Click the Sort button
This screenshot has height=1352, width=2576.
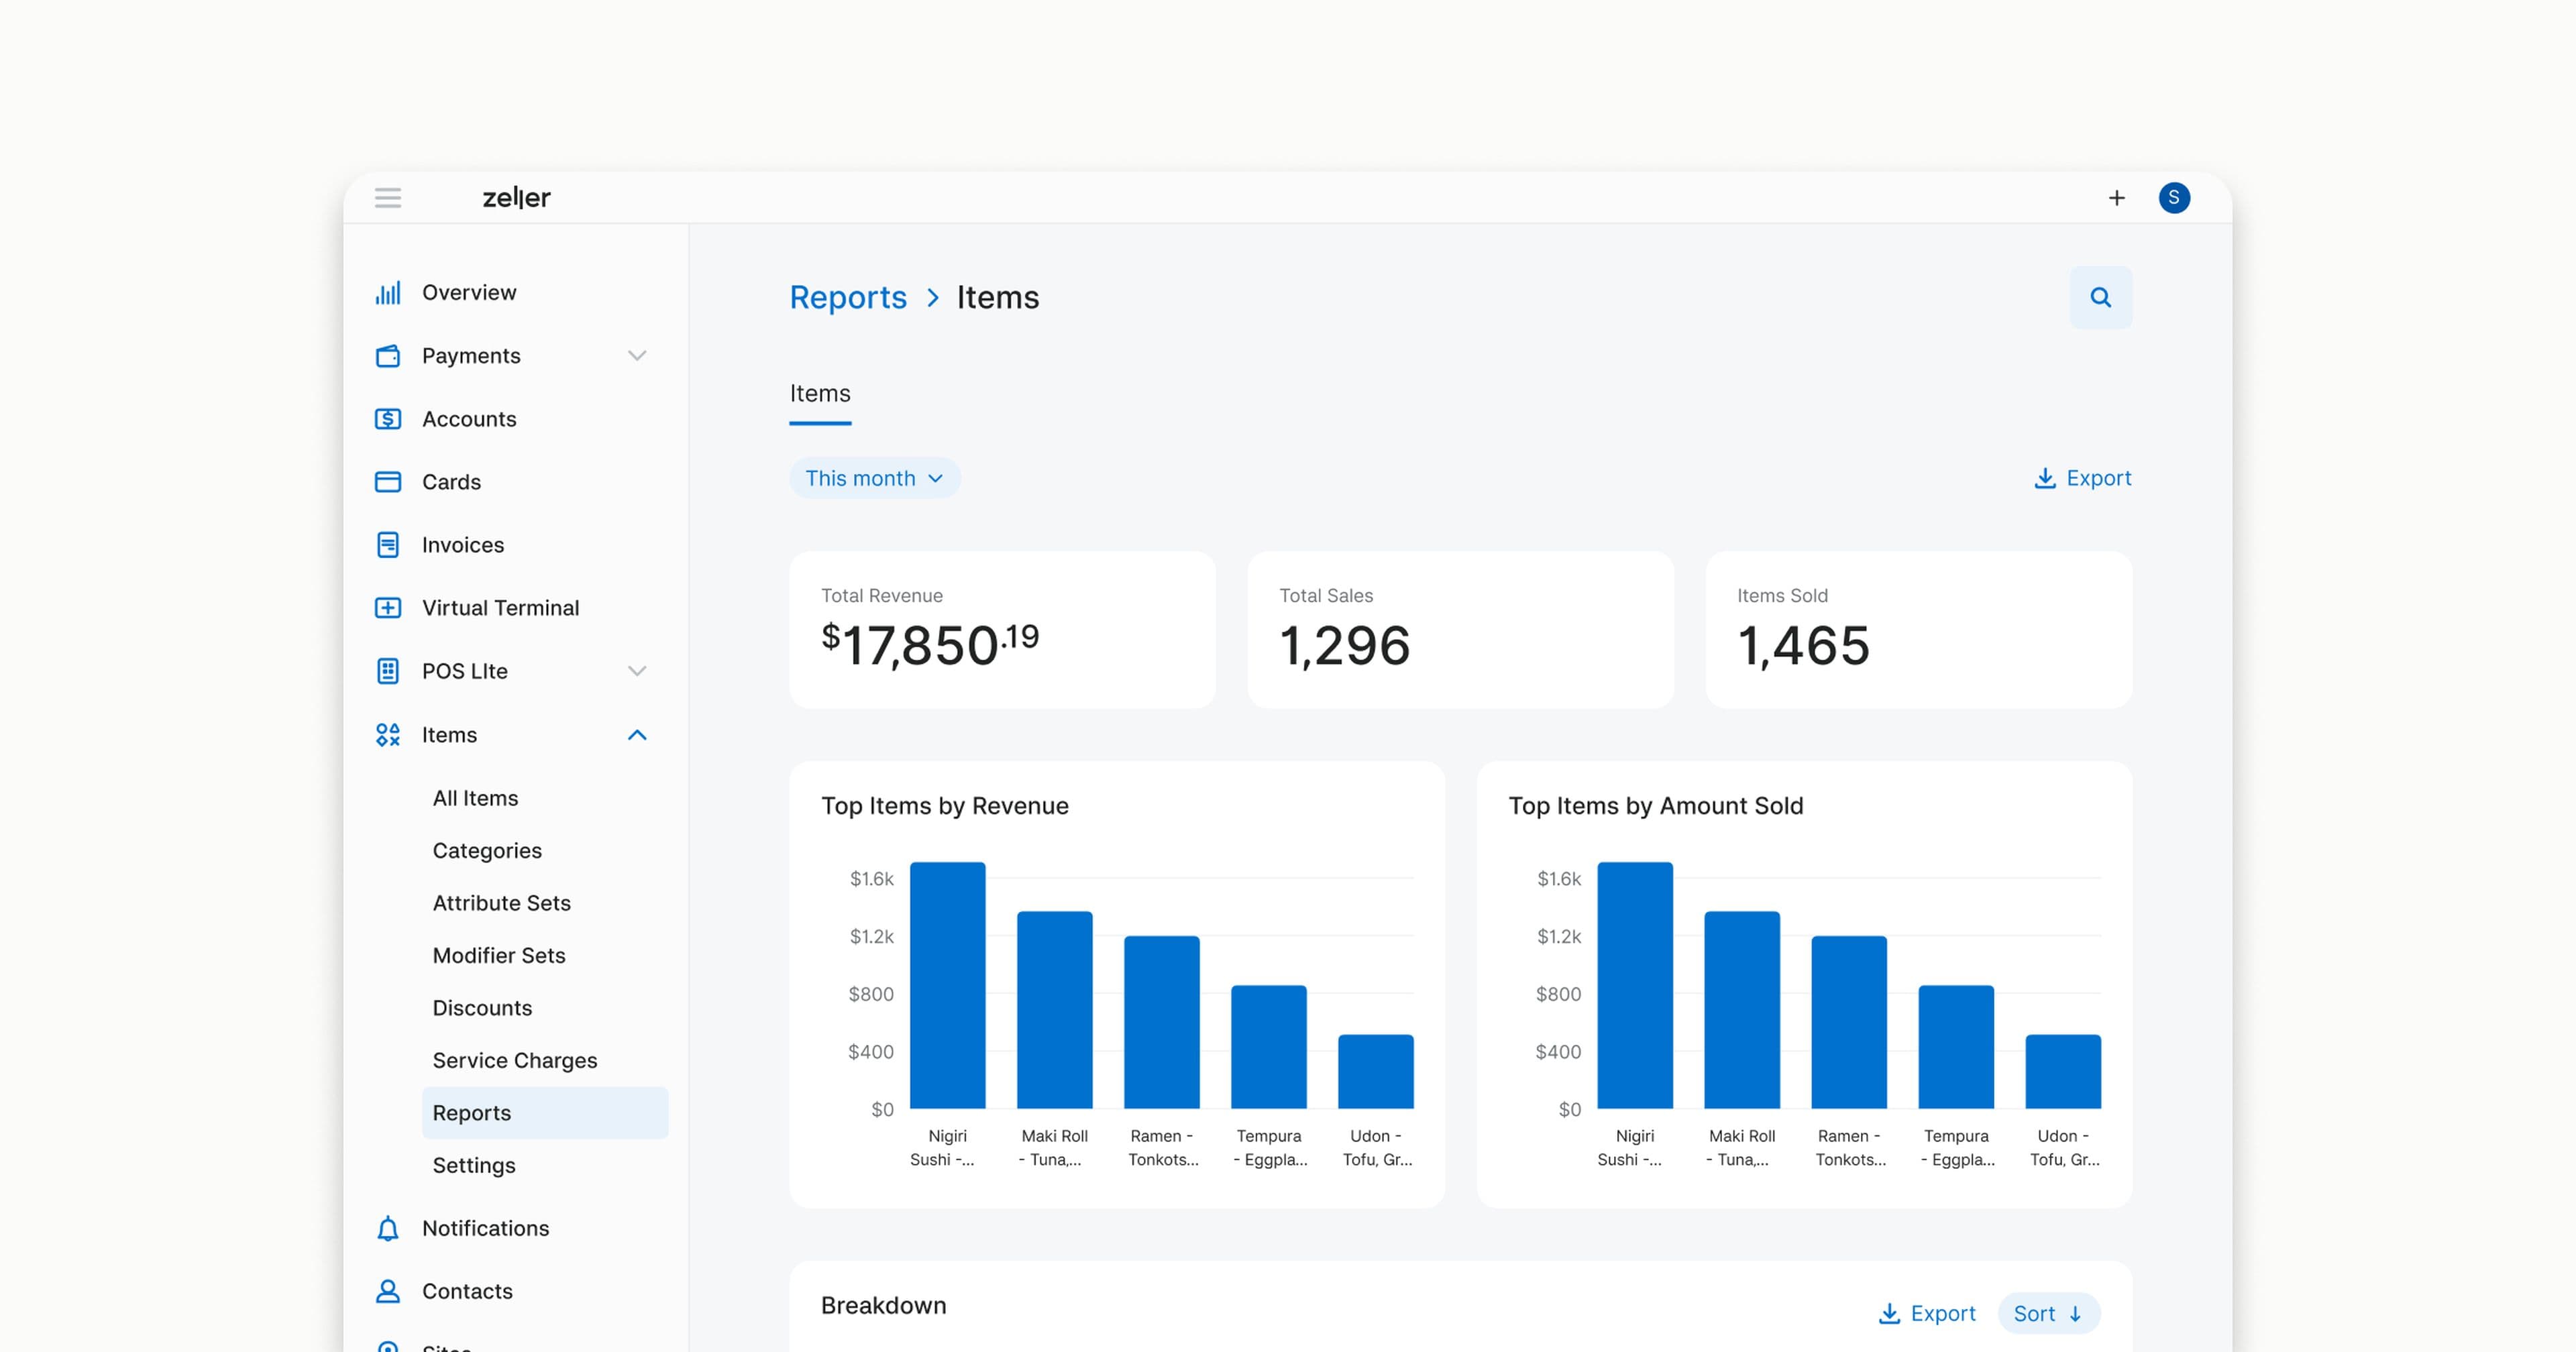point(2048,1314)
